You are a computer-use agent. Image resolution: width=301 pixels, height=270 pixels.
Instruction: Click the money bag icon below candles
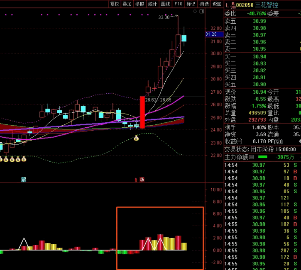(136, 138)
